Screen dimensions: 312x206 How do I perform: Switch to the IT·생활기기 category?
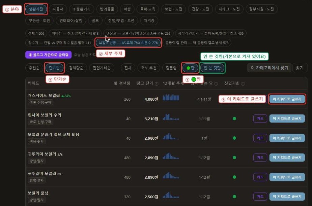81,9
